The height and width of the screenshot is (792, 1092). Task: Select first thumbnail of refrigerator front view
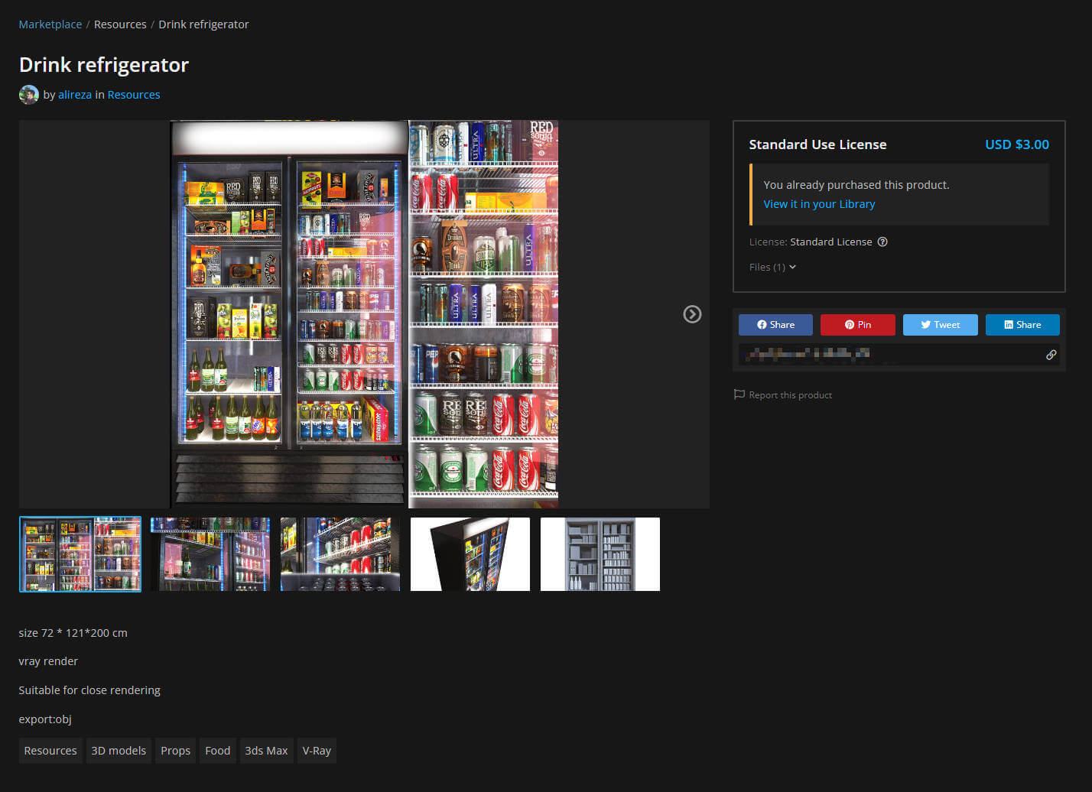tap(80, 554)
